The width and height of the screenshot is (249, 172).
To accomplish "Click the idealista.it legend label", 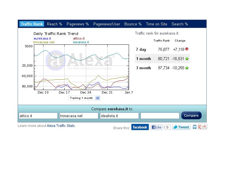I will click(81, 42).
